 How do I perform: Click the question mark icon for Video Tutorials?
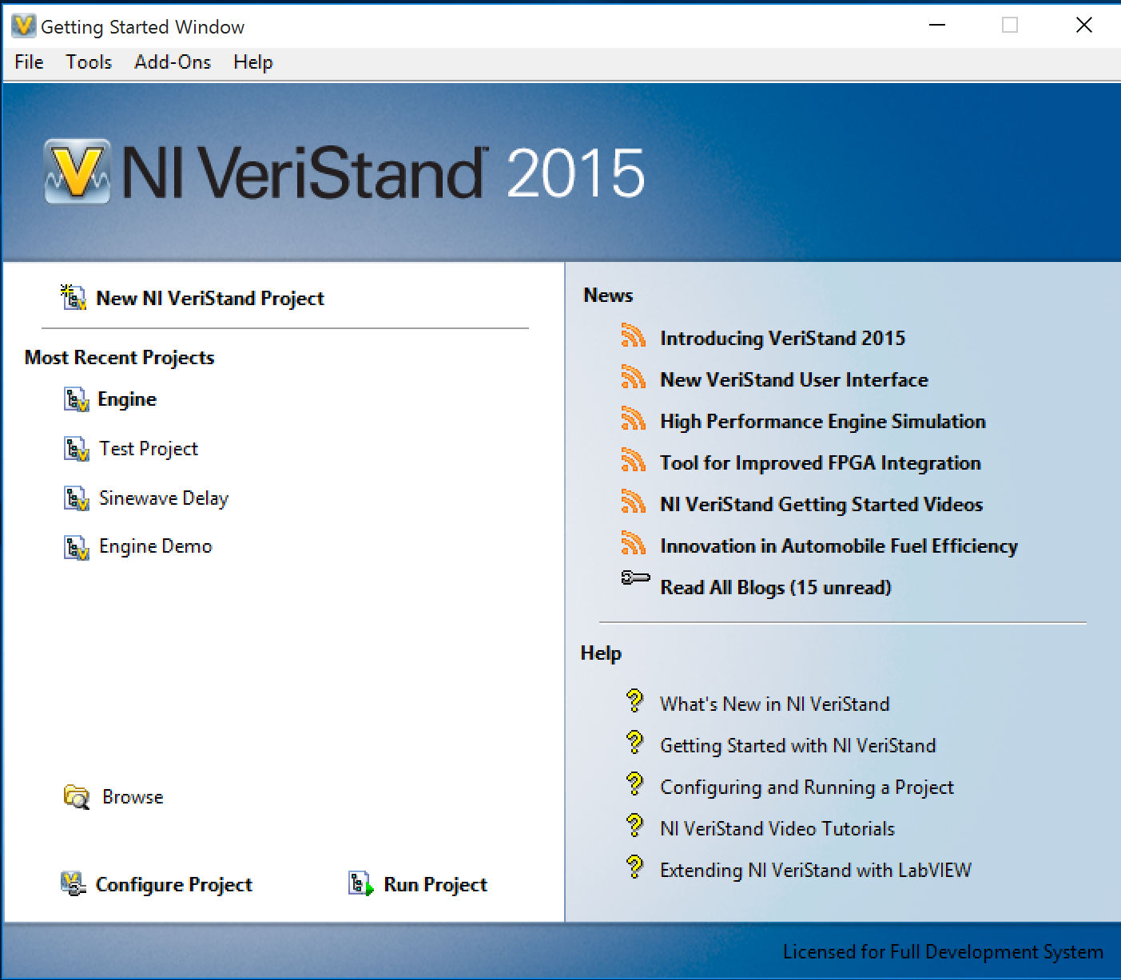(635, 826)
